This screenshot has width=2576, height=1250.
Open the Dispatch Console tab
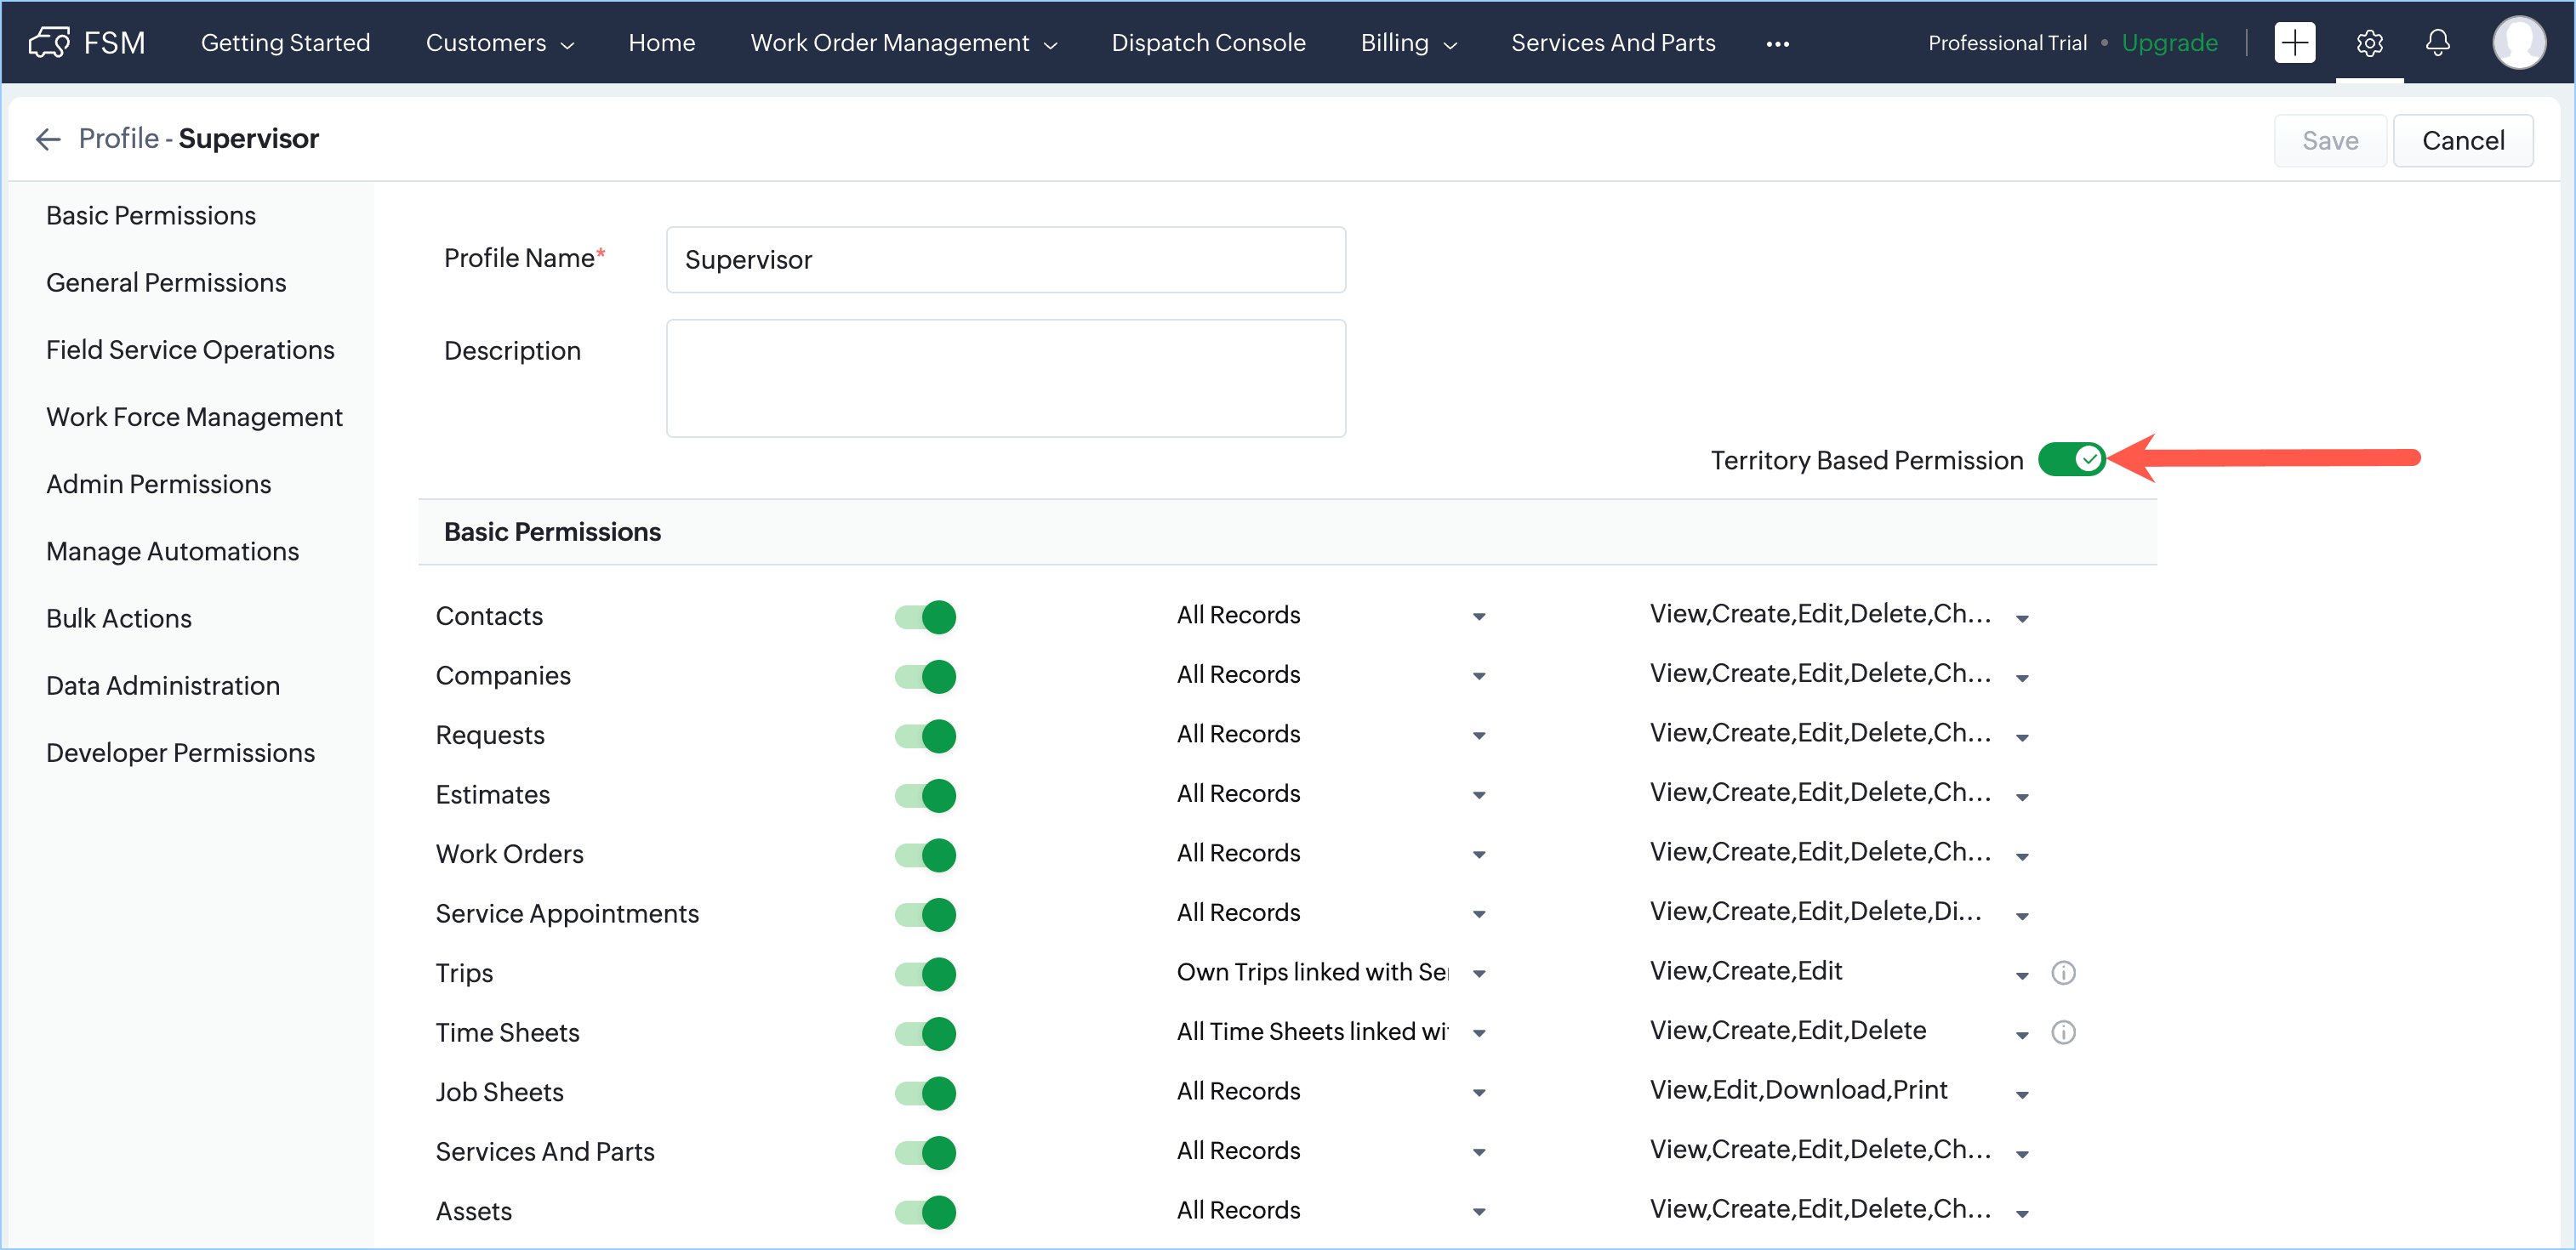(x=1208, y=43)
